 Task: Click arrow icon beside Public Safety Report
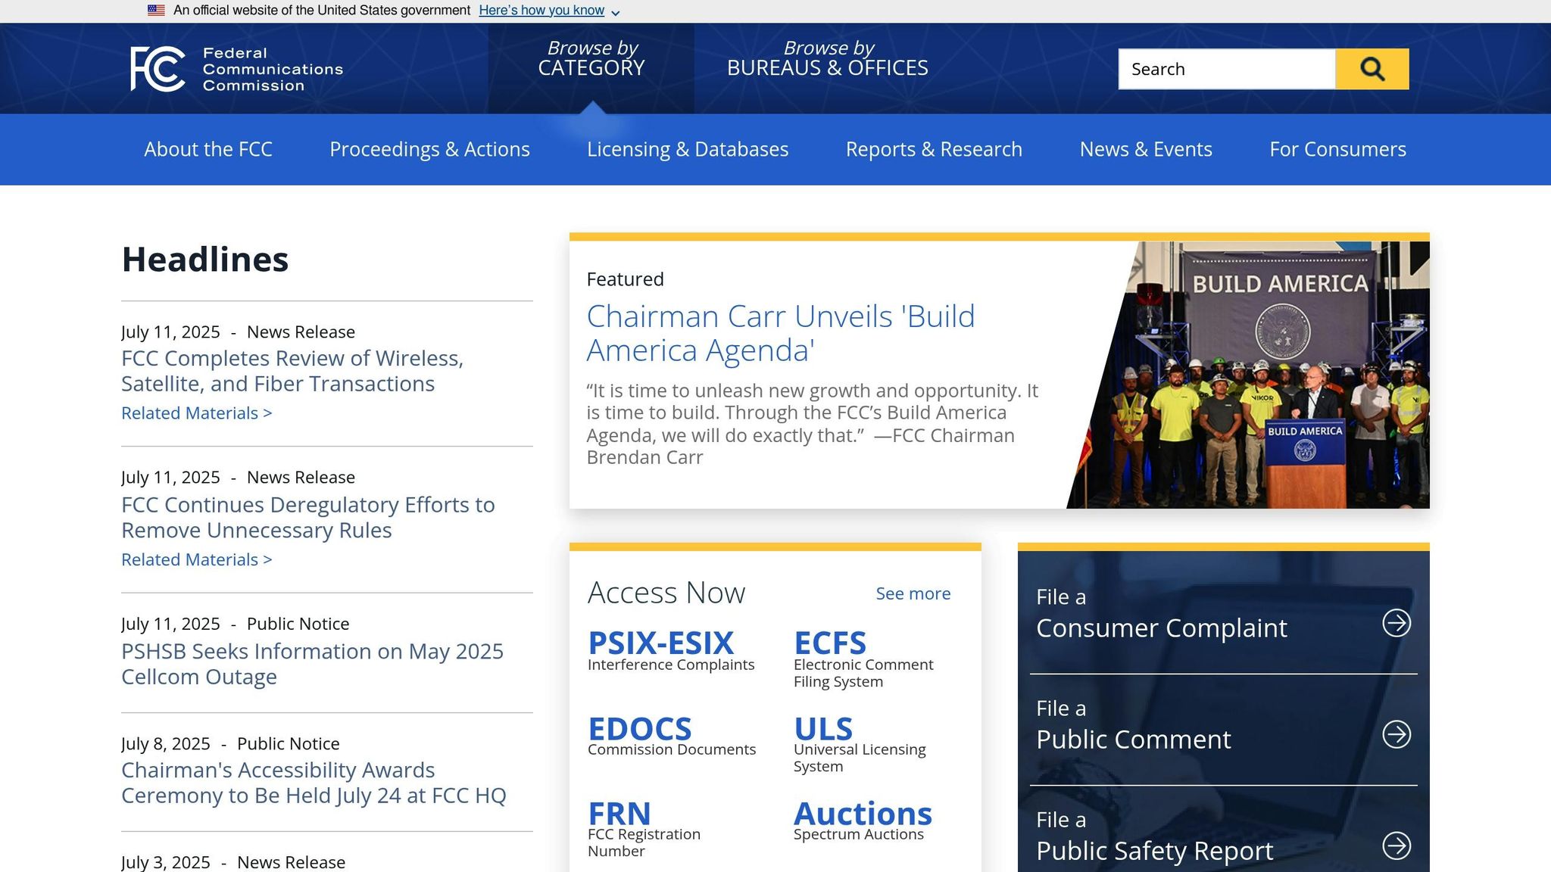click(1397, 846)
